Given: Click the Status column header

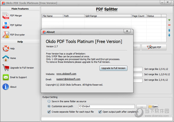Looking at the screenshot, I should point(154,16).
